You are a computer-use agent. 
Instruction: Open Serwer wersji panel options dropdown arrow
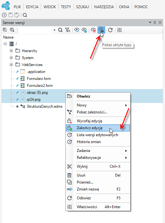[150, 22]
